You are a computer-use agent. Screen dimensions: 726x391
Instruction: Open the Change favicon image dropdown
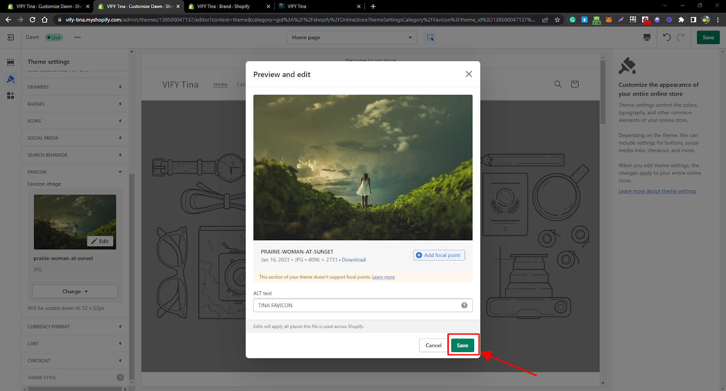[75, 291]
